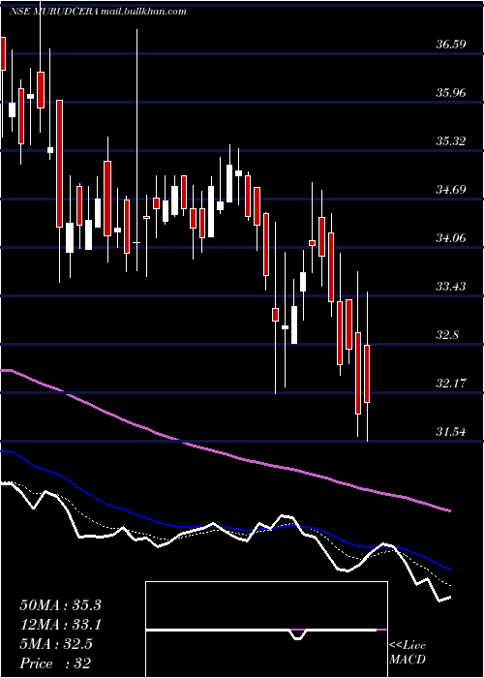Click the 32.17 price axis label
This screenshot has width=484, height=678.
pos(449,384)
